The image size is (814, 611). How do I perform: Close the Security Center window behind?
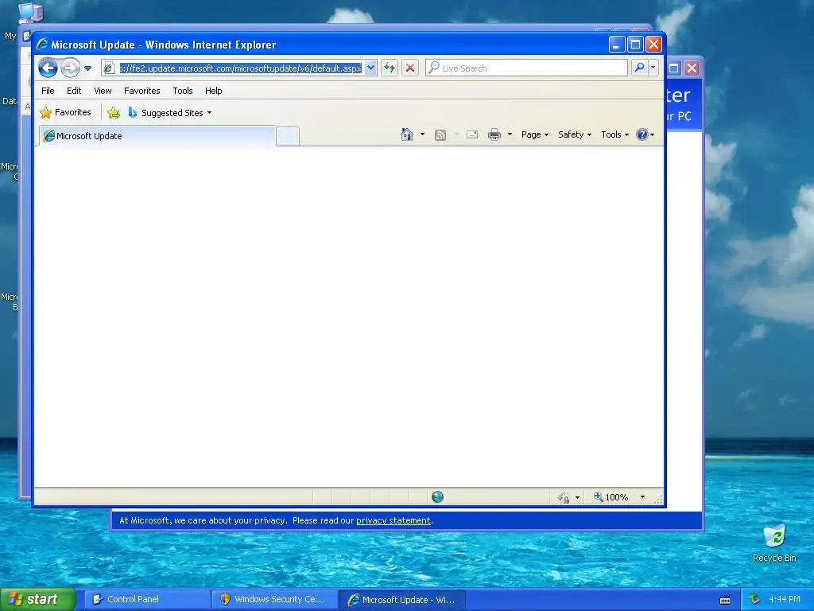coord(692,68)
